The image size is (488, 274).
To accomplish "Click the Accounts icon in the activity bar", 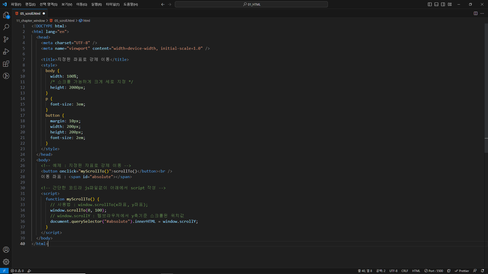I will click(x=6, y=250).
